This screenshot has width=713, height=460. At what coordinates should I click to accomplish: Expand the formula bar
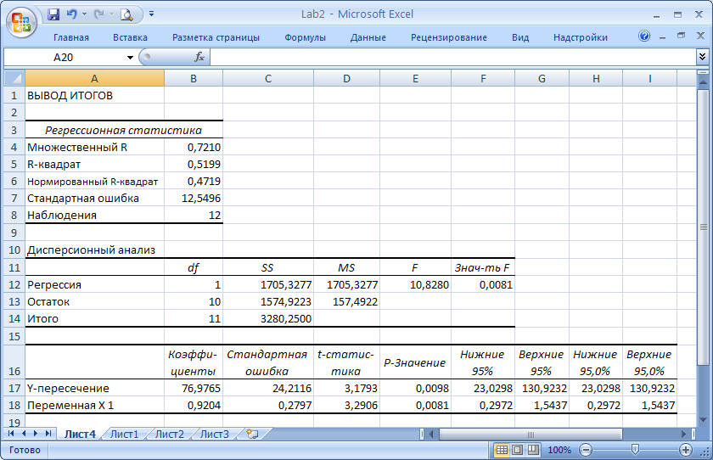[x=702, y=57]
